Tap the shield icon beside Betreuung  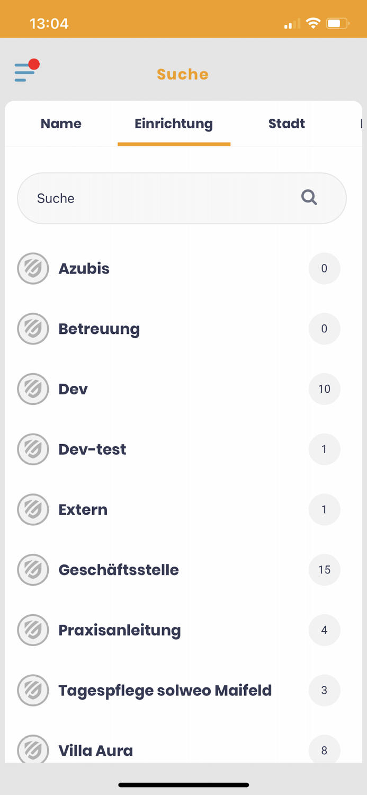[x=33, y=329]
